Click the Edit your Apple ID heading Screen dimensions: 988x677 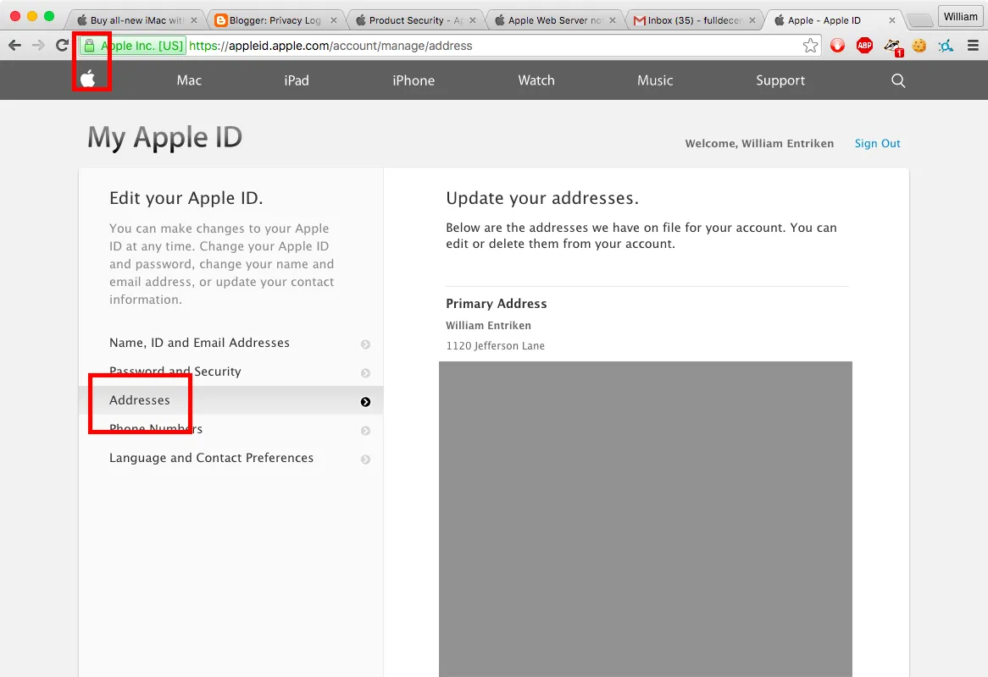pos(186,198)
